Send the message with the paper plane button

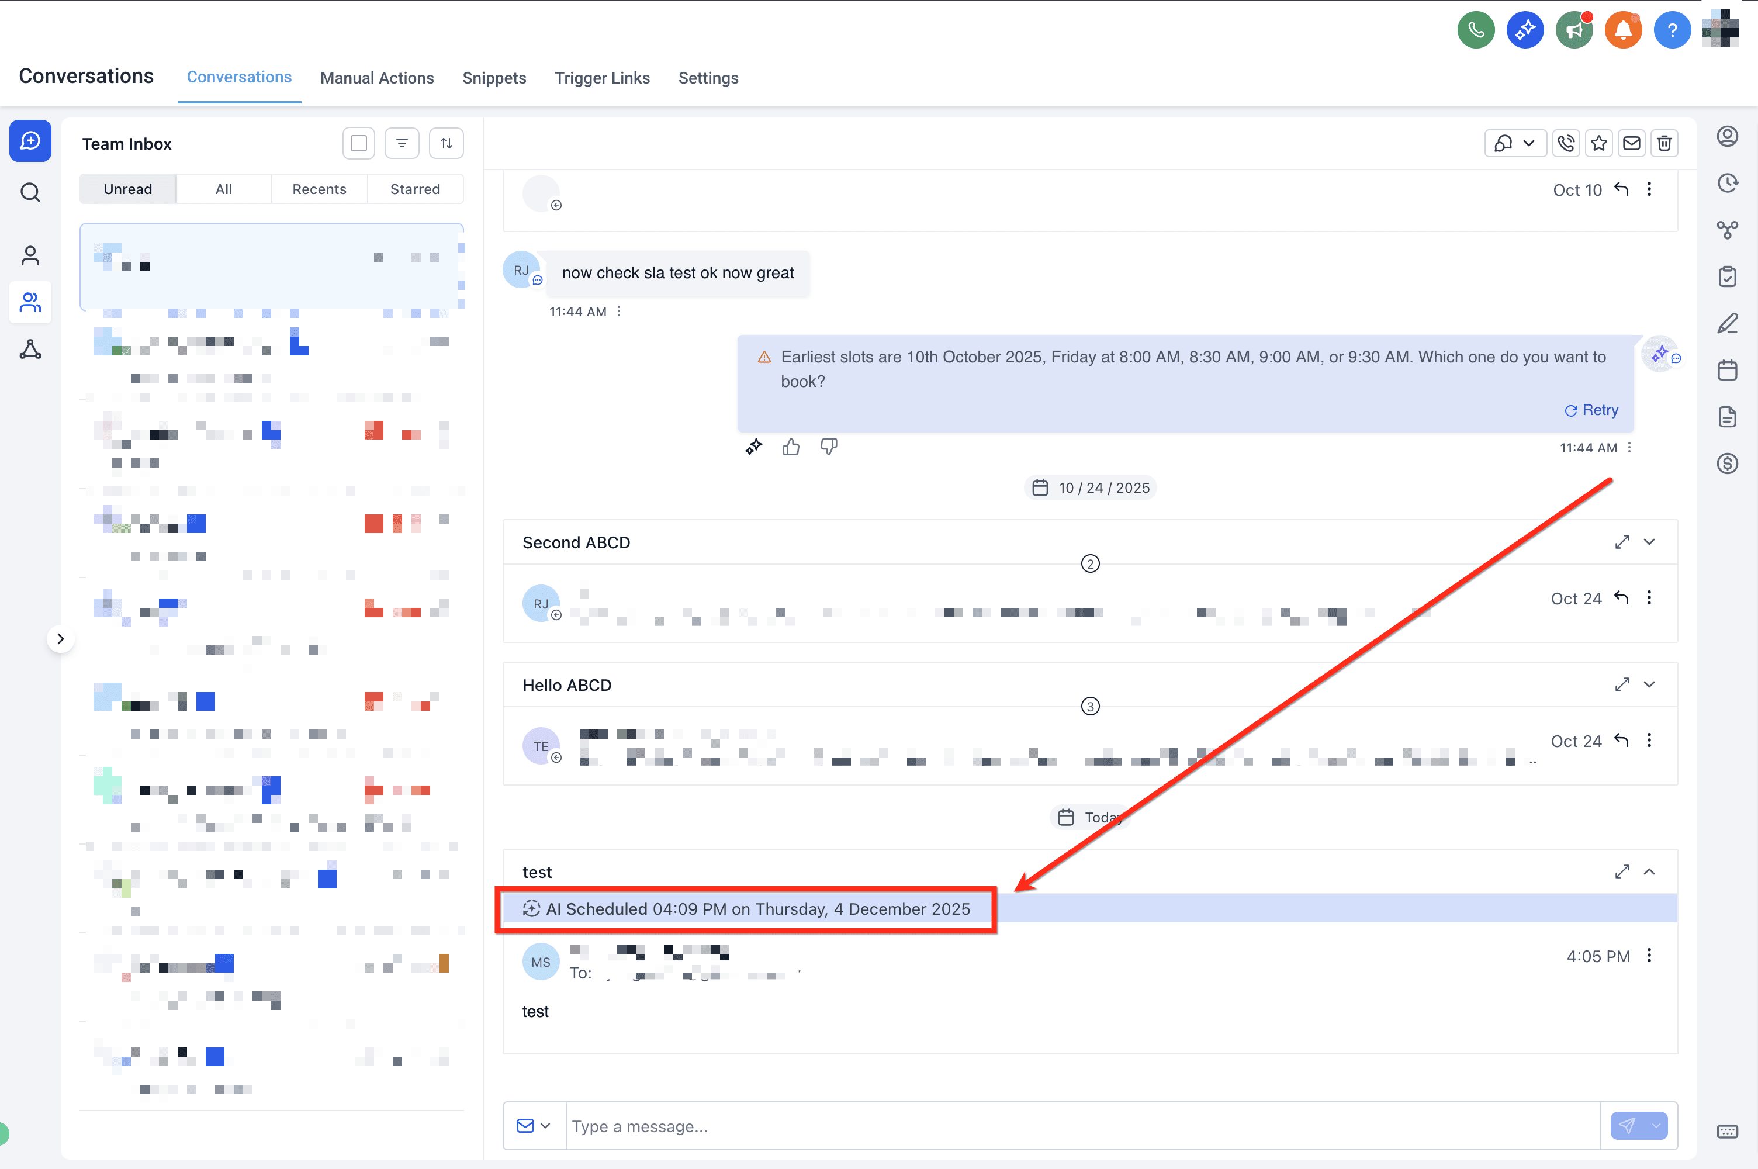1629,1126
